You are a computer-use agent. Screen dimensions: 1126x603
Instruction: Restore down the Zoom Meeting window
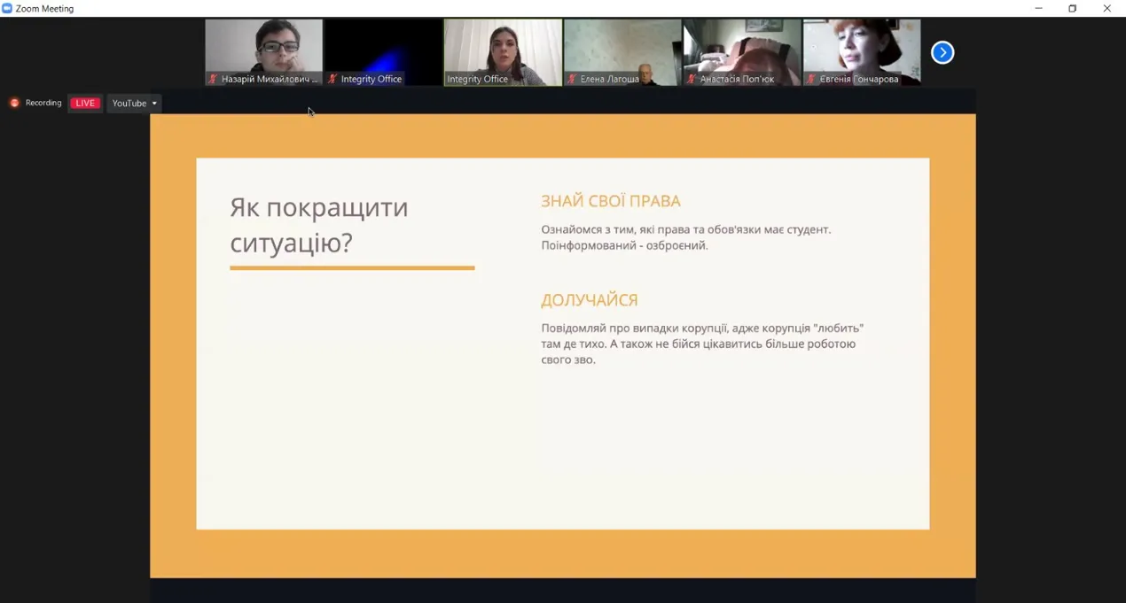pos(1072,8)
